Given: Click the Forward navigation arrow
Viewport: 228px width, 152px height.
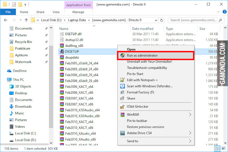Looking at the screenshot, I should (14, 20).
